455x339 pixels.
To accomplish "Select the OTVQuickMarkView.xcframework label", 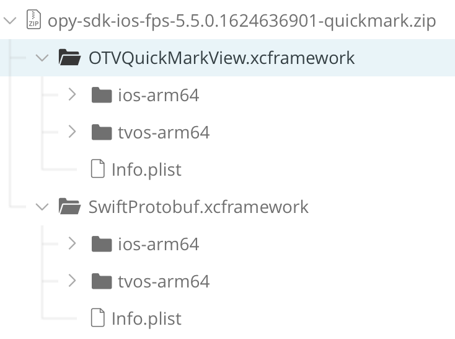I will click(221, 58).
